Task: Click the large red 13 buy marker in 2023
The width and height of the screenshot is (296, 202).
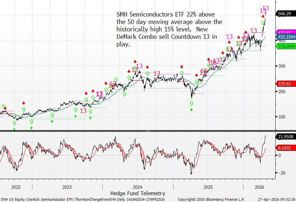Action: (x=83, y=111)
